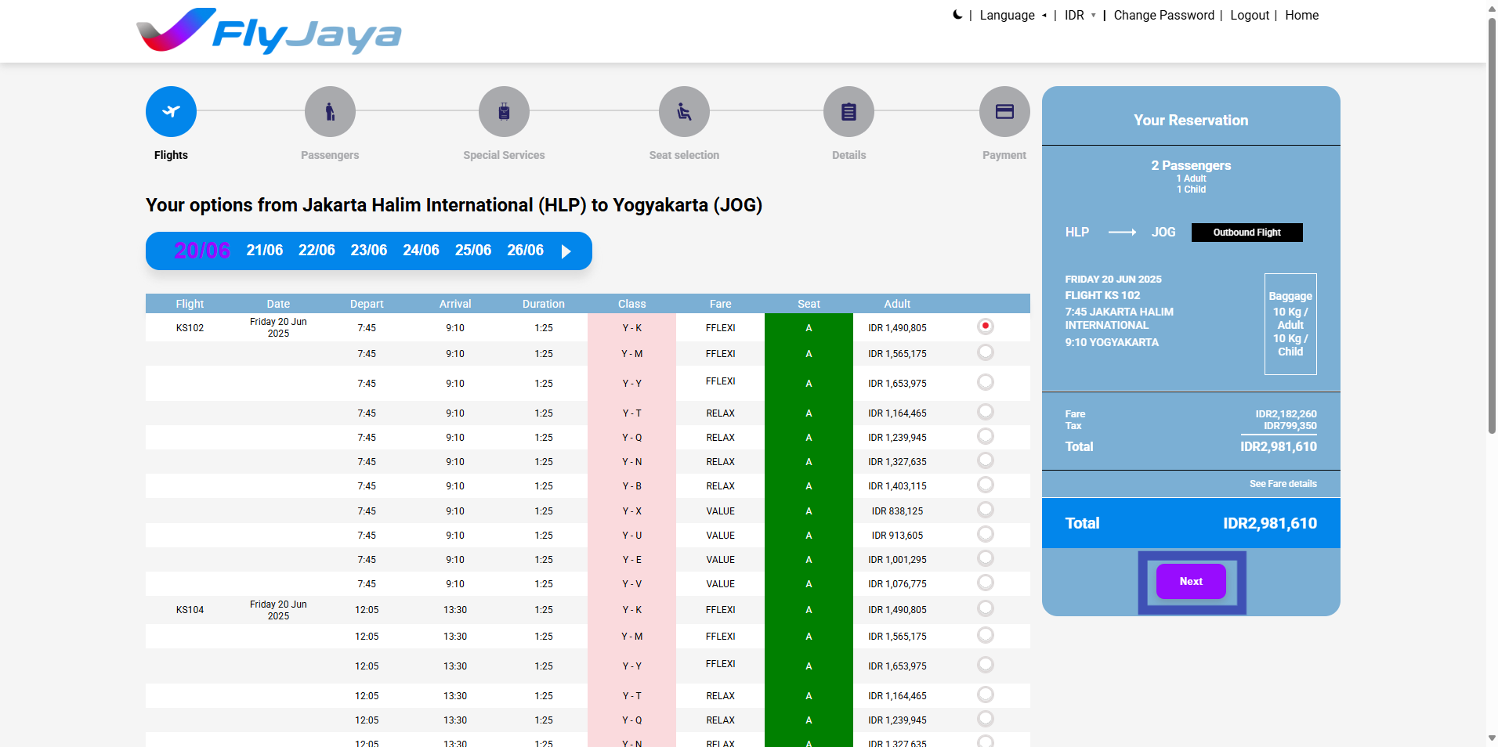Click the "2 Passengers" heading
This screenshot has width=1498, height=747.
point(1191,165)
